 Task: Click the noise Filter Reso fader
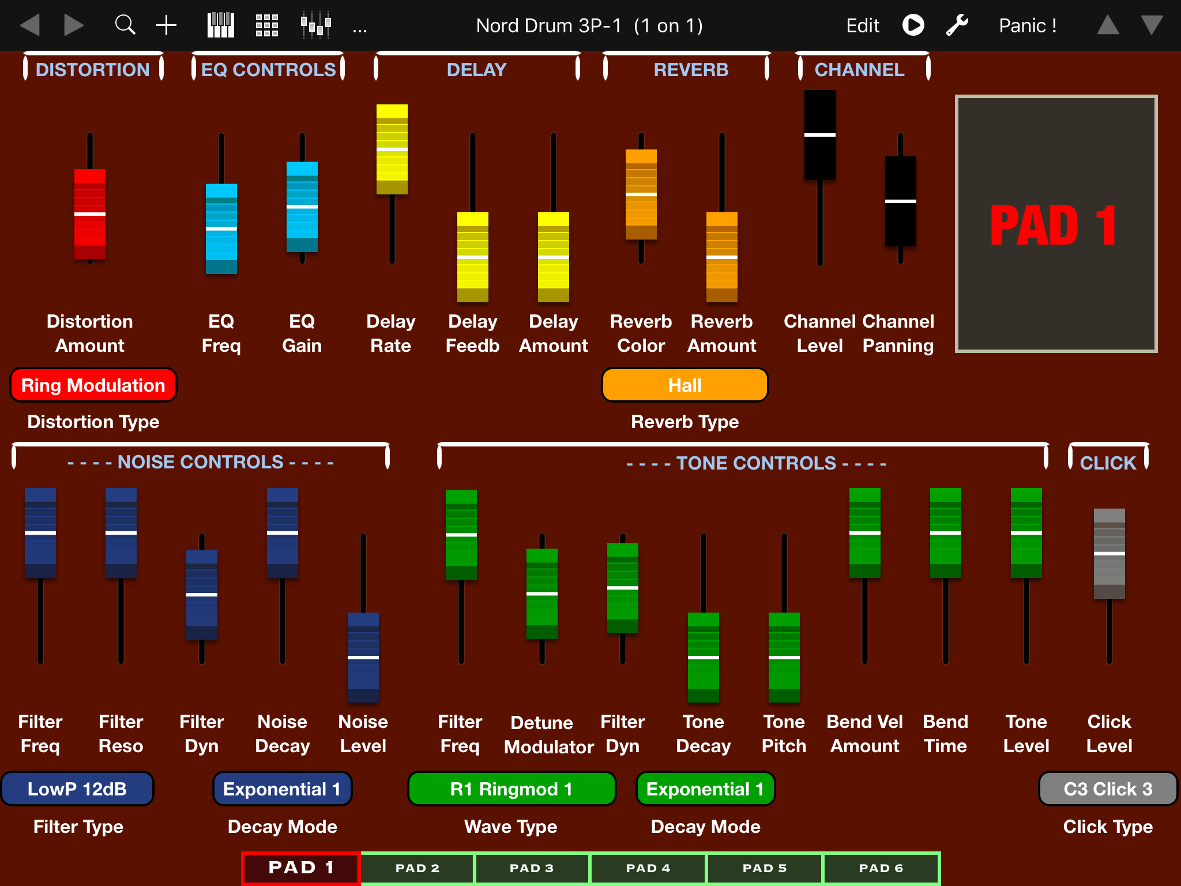(x=121, y=533)
